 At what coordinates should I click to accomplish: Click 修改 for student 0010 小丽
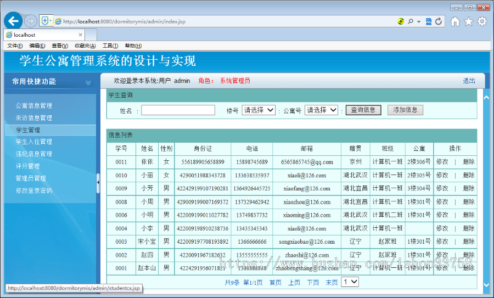tap(442, 175)
